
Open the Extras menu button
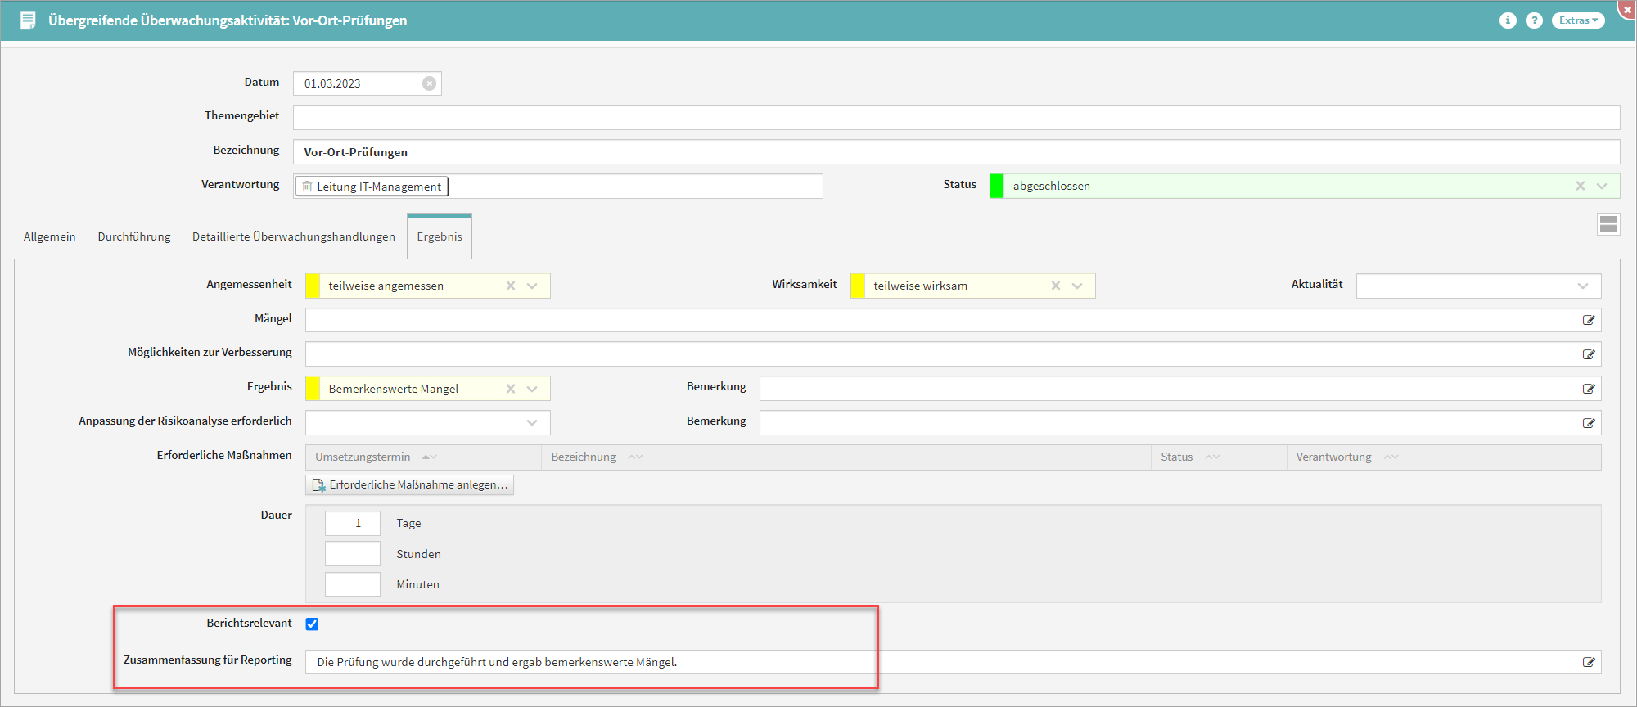pos(1577,20)
